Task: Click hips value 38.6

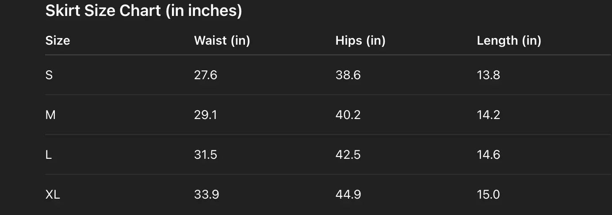Action: pos(348,75)
